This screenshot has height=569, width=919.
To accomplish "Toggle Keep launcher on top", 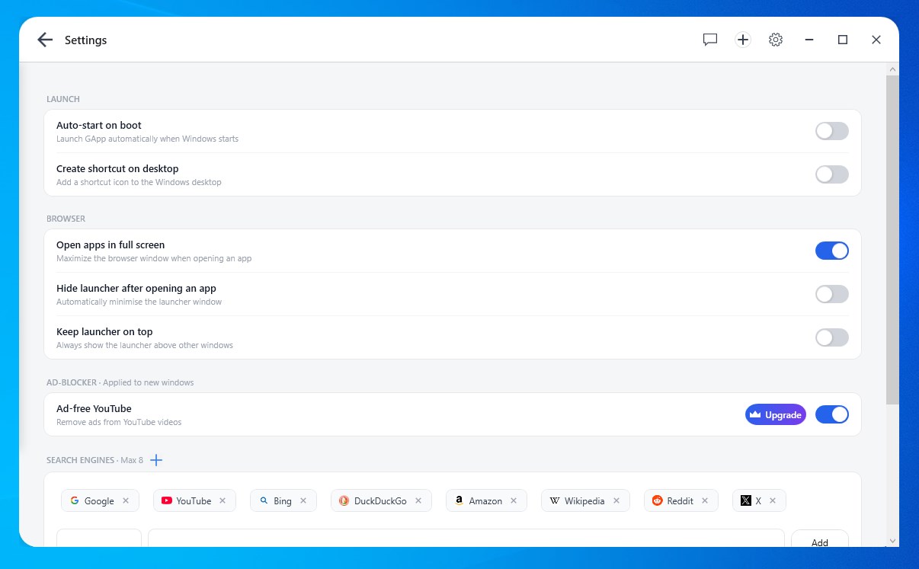I will point(832,337).
